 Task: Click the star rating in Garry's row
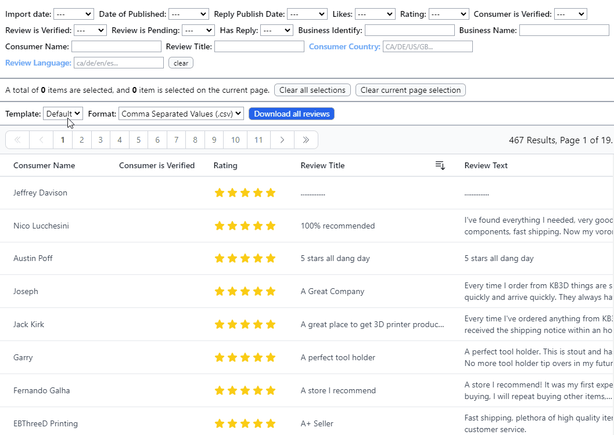[x=245, y=358]
